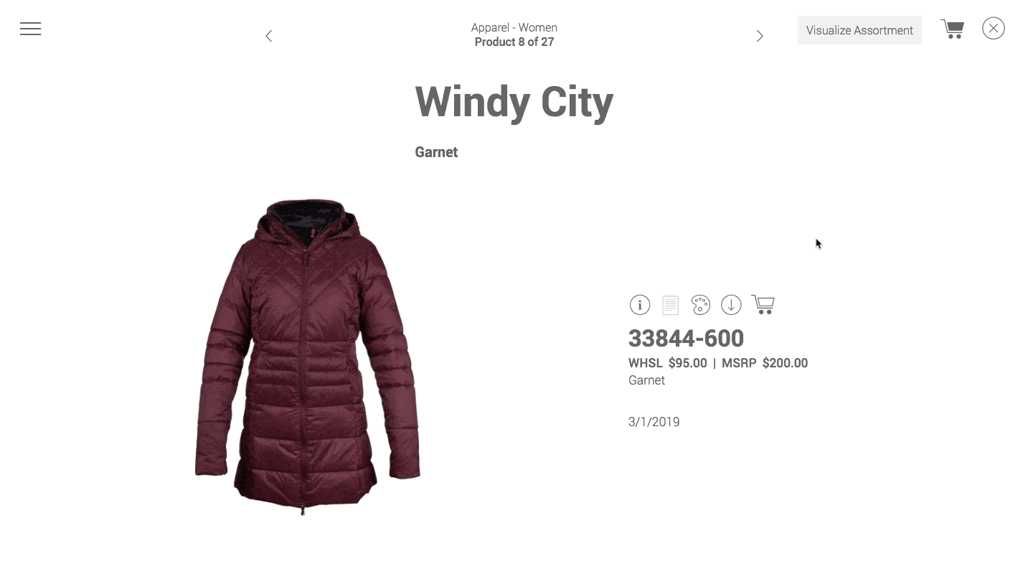
Task: Click the Windy City product title
Action: point(514,102)
